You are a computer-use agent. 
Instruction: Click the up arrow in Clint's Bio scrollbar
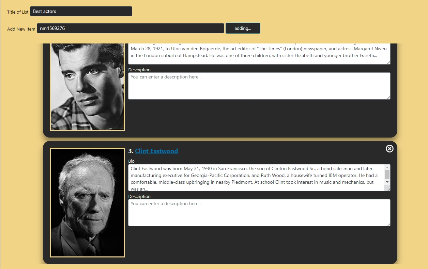(387, 167)
